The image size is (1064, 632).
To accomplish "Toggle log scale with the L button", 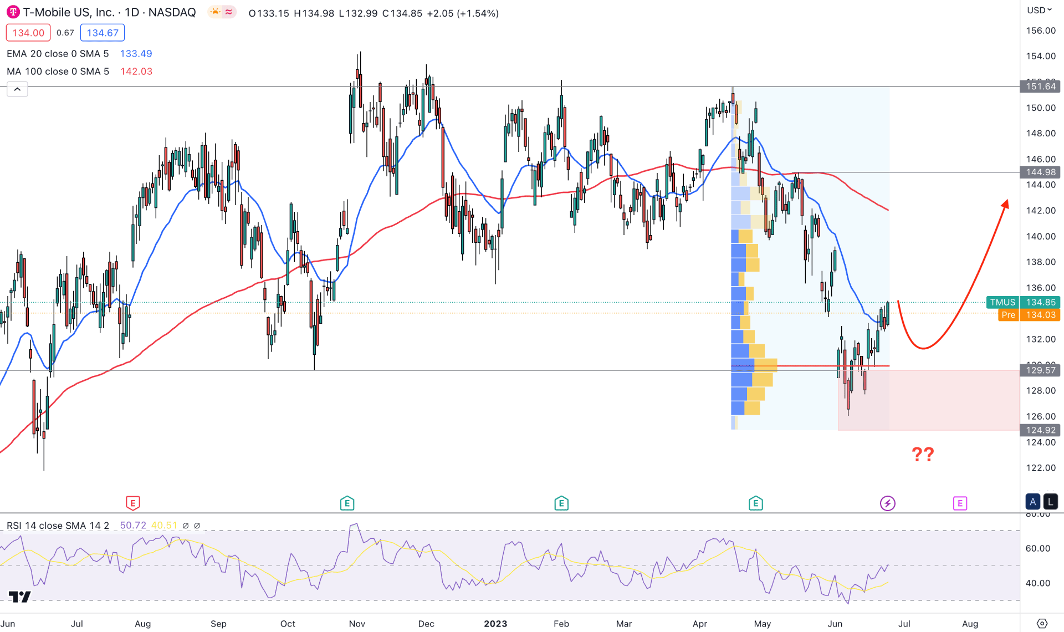I will point(1050,502).
